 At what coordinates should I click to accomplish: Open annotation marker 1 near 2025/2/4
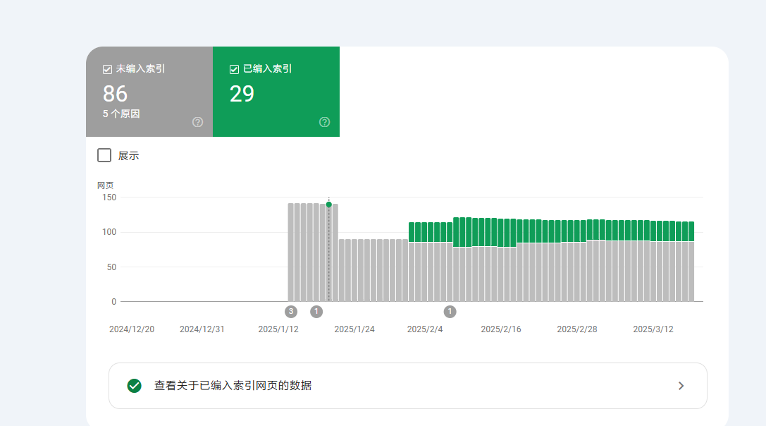click(x=450, y=312)
